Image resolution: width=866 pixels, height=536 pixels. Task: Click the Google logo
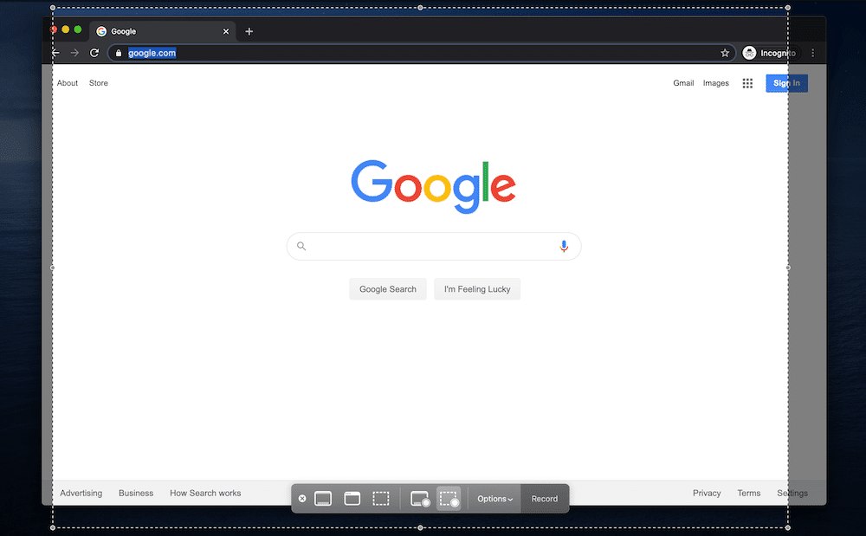click(434, 186)
